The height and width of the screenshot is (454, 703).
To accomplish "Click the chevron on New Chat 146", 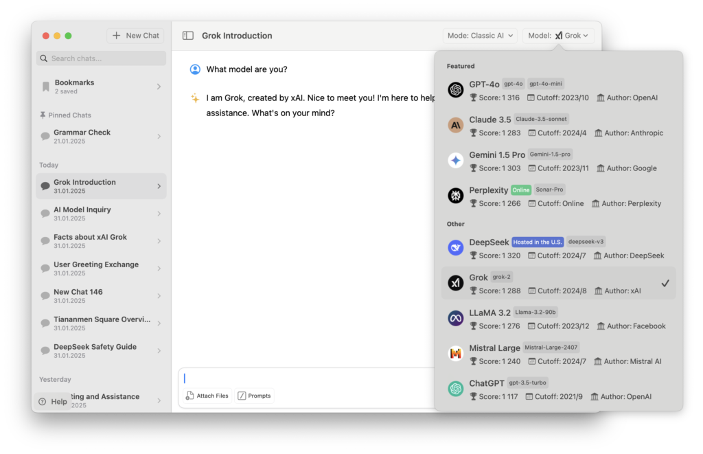I will 159,296.
